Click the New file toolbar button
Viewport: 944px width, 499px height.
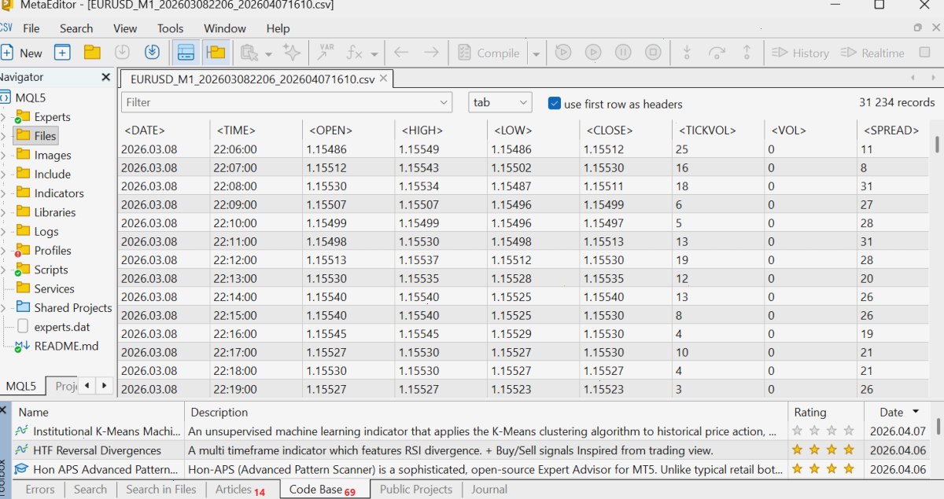click(x=22, y=53)
